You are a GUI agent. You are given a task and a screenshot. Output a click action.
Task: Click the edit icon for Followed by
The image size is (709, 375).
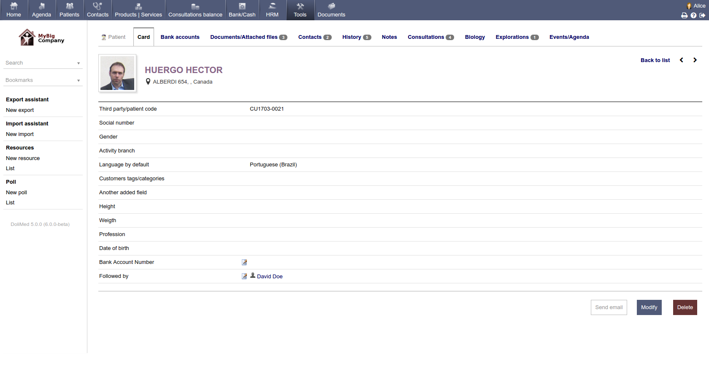[x=244, y=276]
